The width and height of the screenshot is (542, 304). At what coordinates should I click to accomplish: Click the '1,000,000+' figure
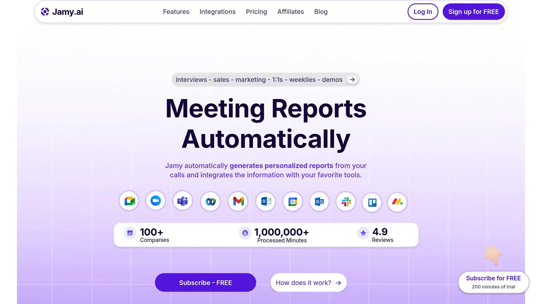click(x=282, y=232)
